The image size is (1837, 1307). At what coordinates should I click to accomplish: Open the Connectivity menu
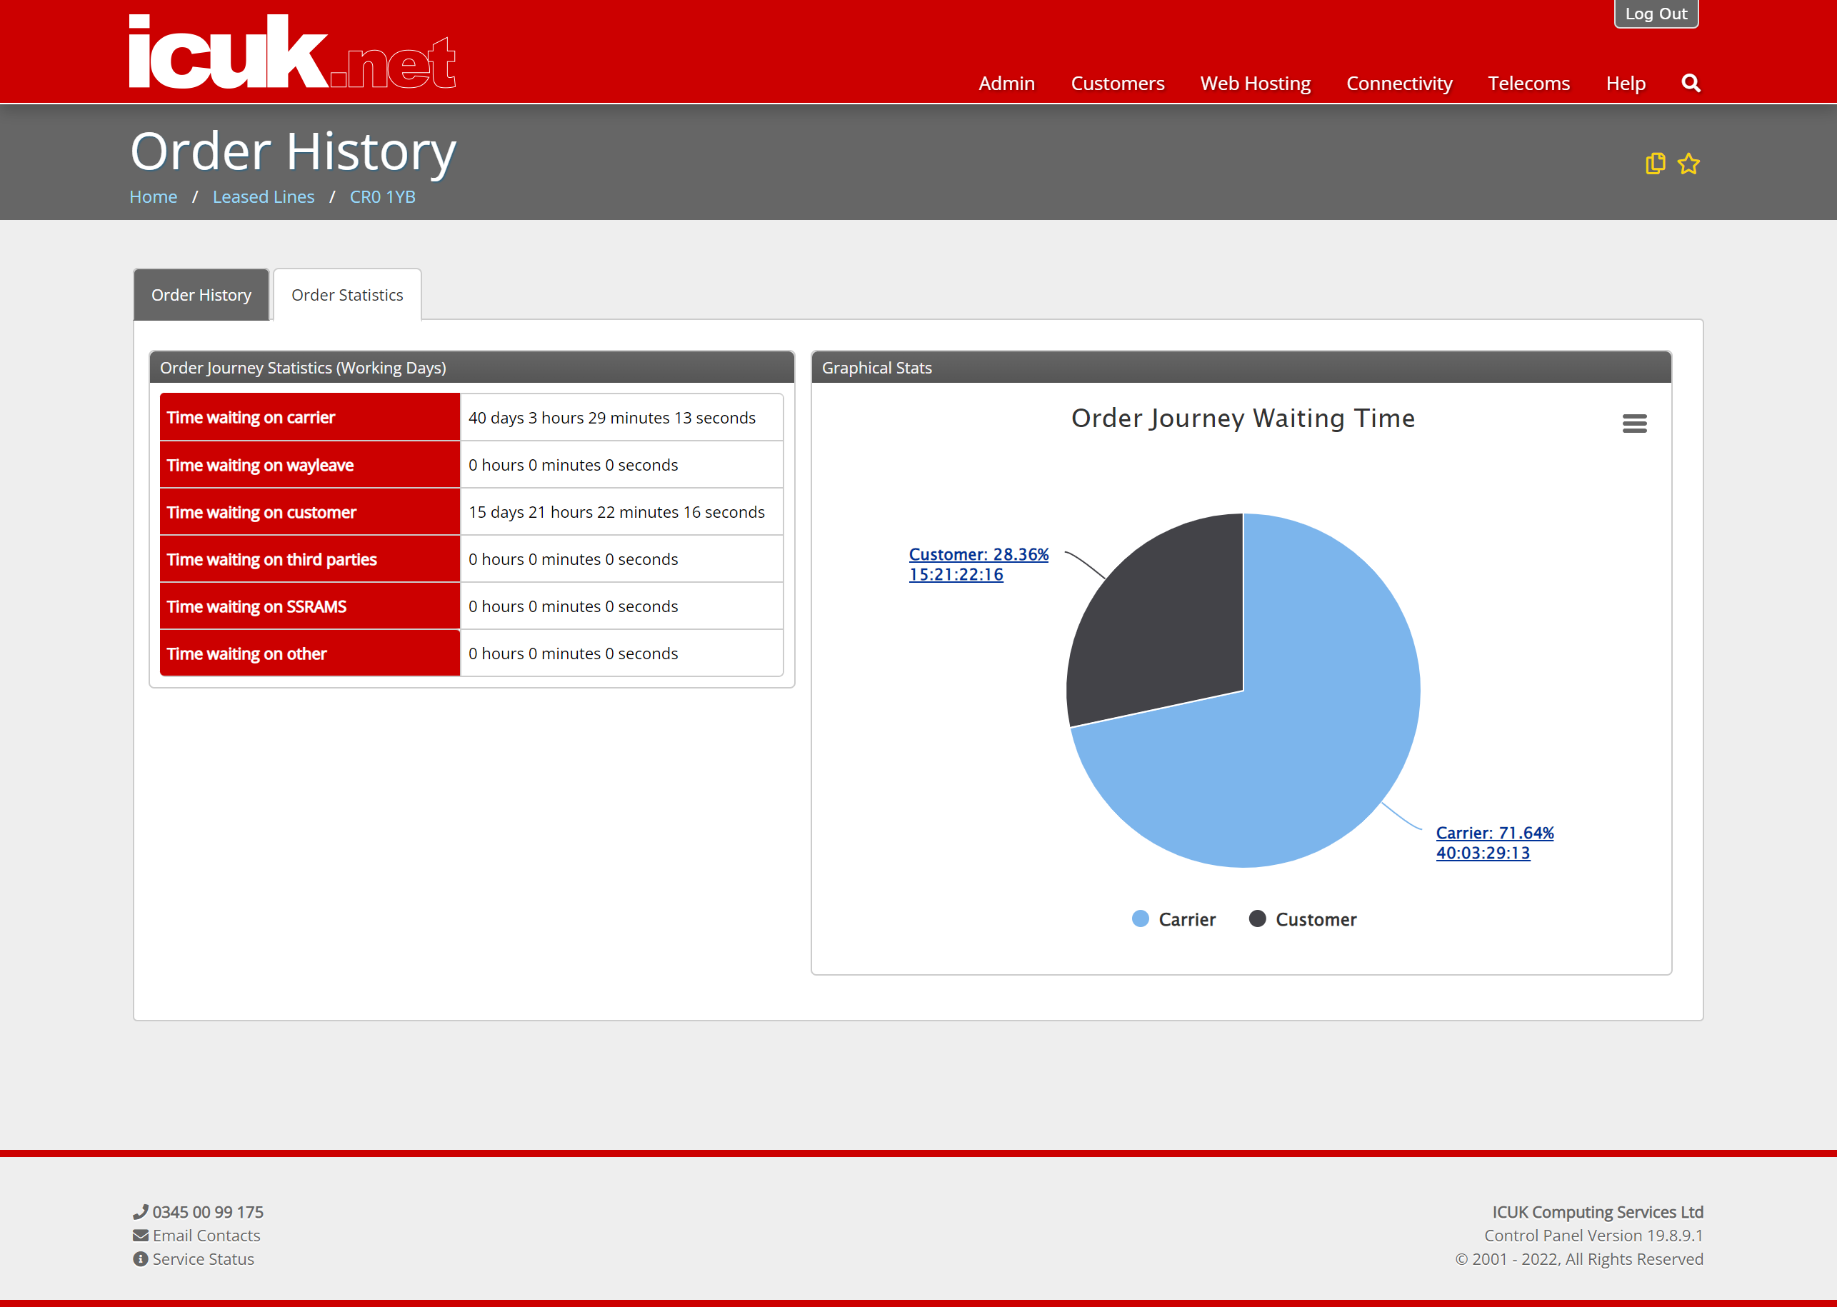tap(1399, 83)
